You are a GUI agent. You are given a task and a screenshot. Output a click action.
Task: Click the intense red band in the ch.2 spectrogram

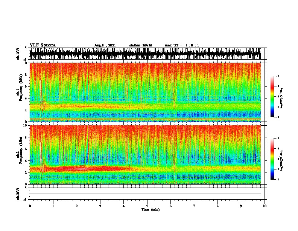pos(84,169)
